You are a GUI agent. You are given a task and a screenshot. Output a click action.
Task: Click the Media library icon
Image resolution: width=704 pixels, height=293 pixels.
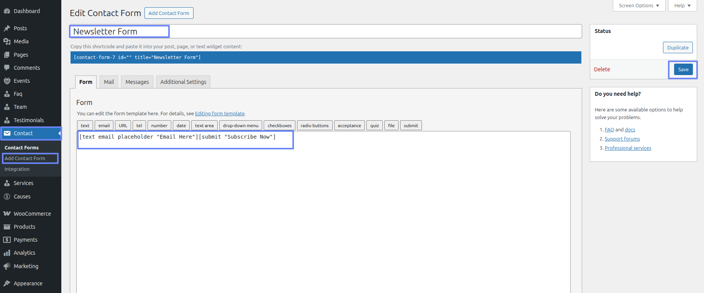(x=7, y=41)
